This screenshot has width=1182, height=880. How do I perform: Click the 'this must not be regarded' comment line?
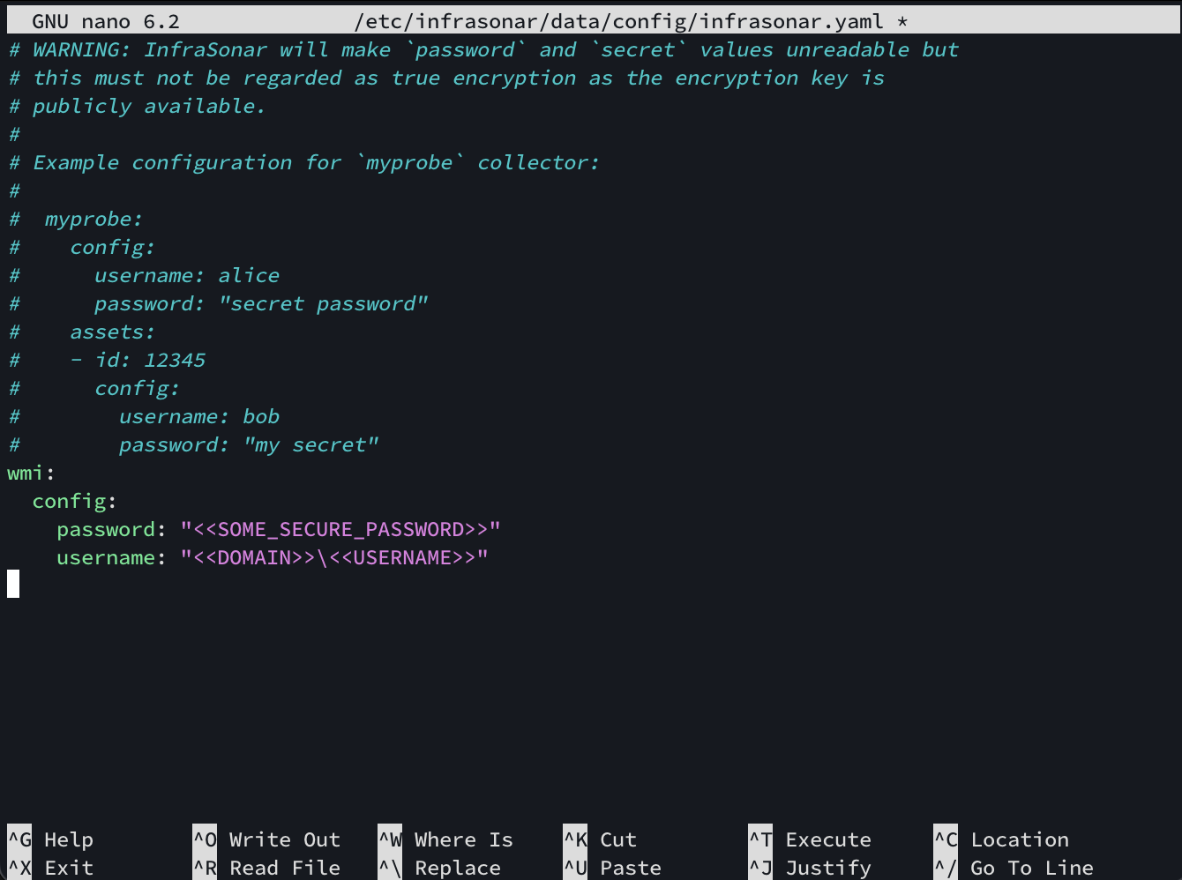[446, 78]
